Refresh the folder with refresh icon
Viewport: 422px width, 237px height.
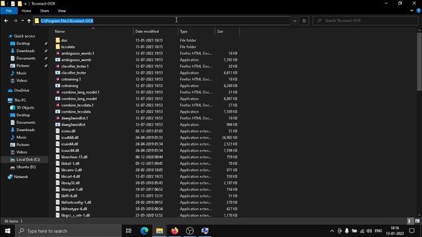pos(304,20)
